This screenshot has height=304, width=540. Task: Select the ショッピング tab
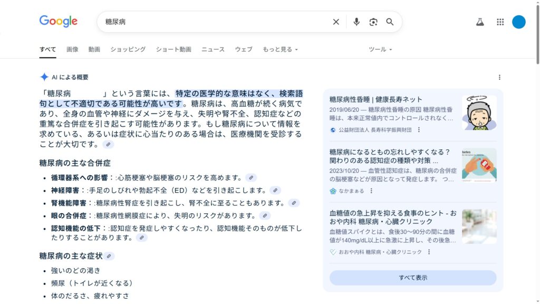click(128, 50)
